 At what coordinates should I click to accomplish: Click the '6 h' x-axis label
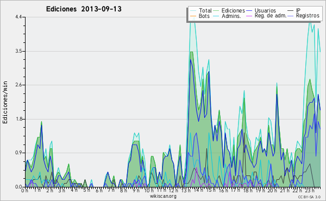(x=99, y=191)
